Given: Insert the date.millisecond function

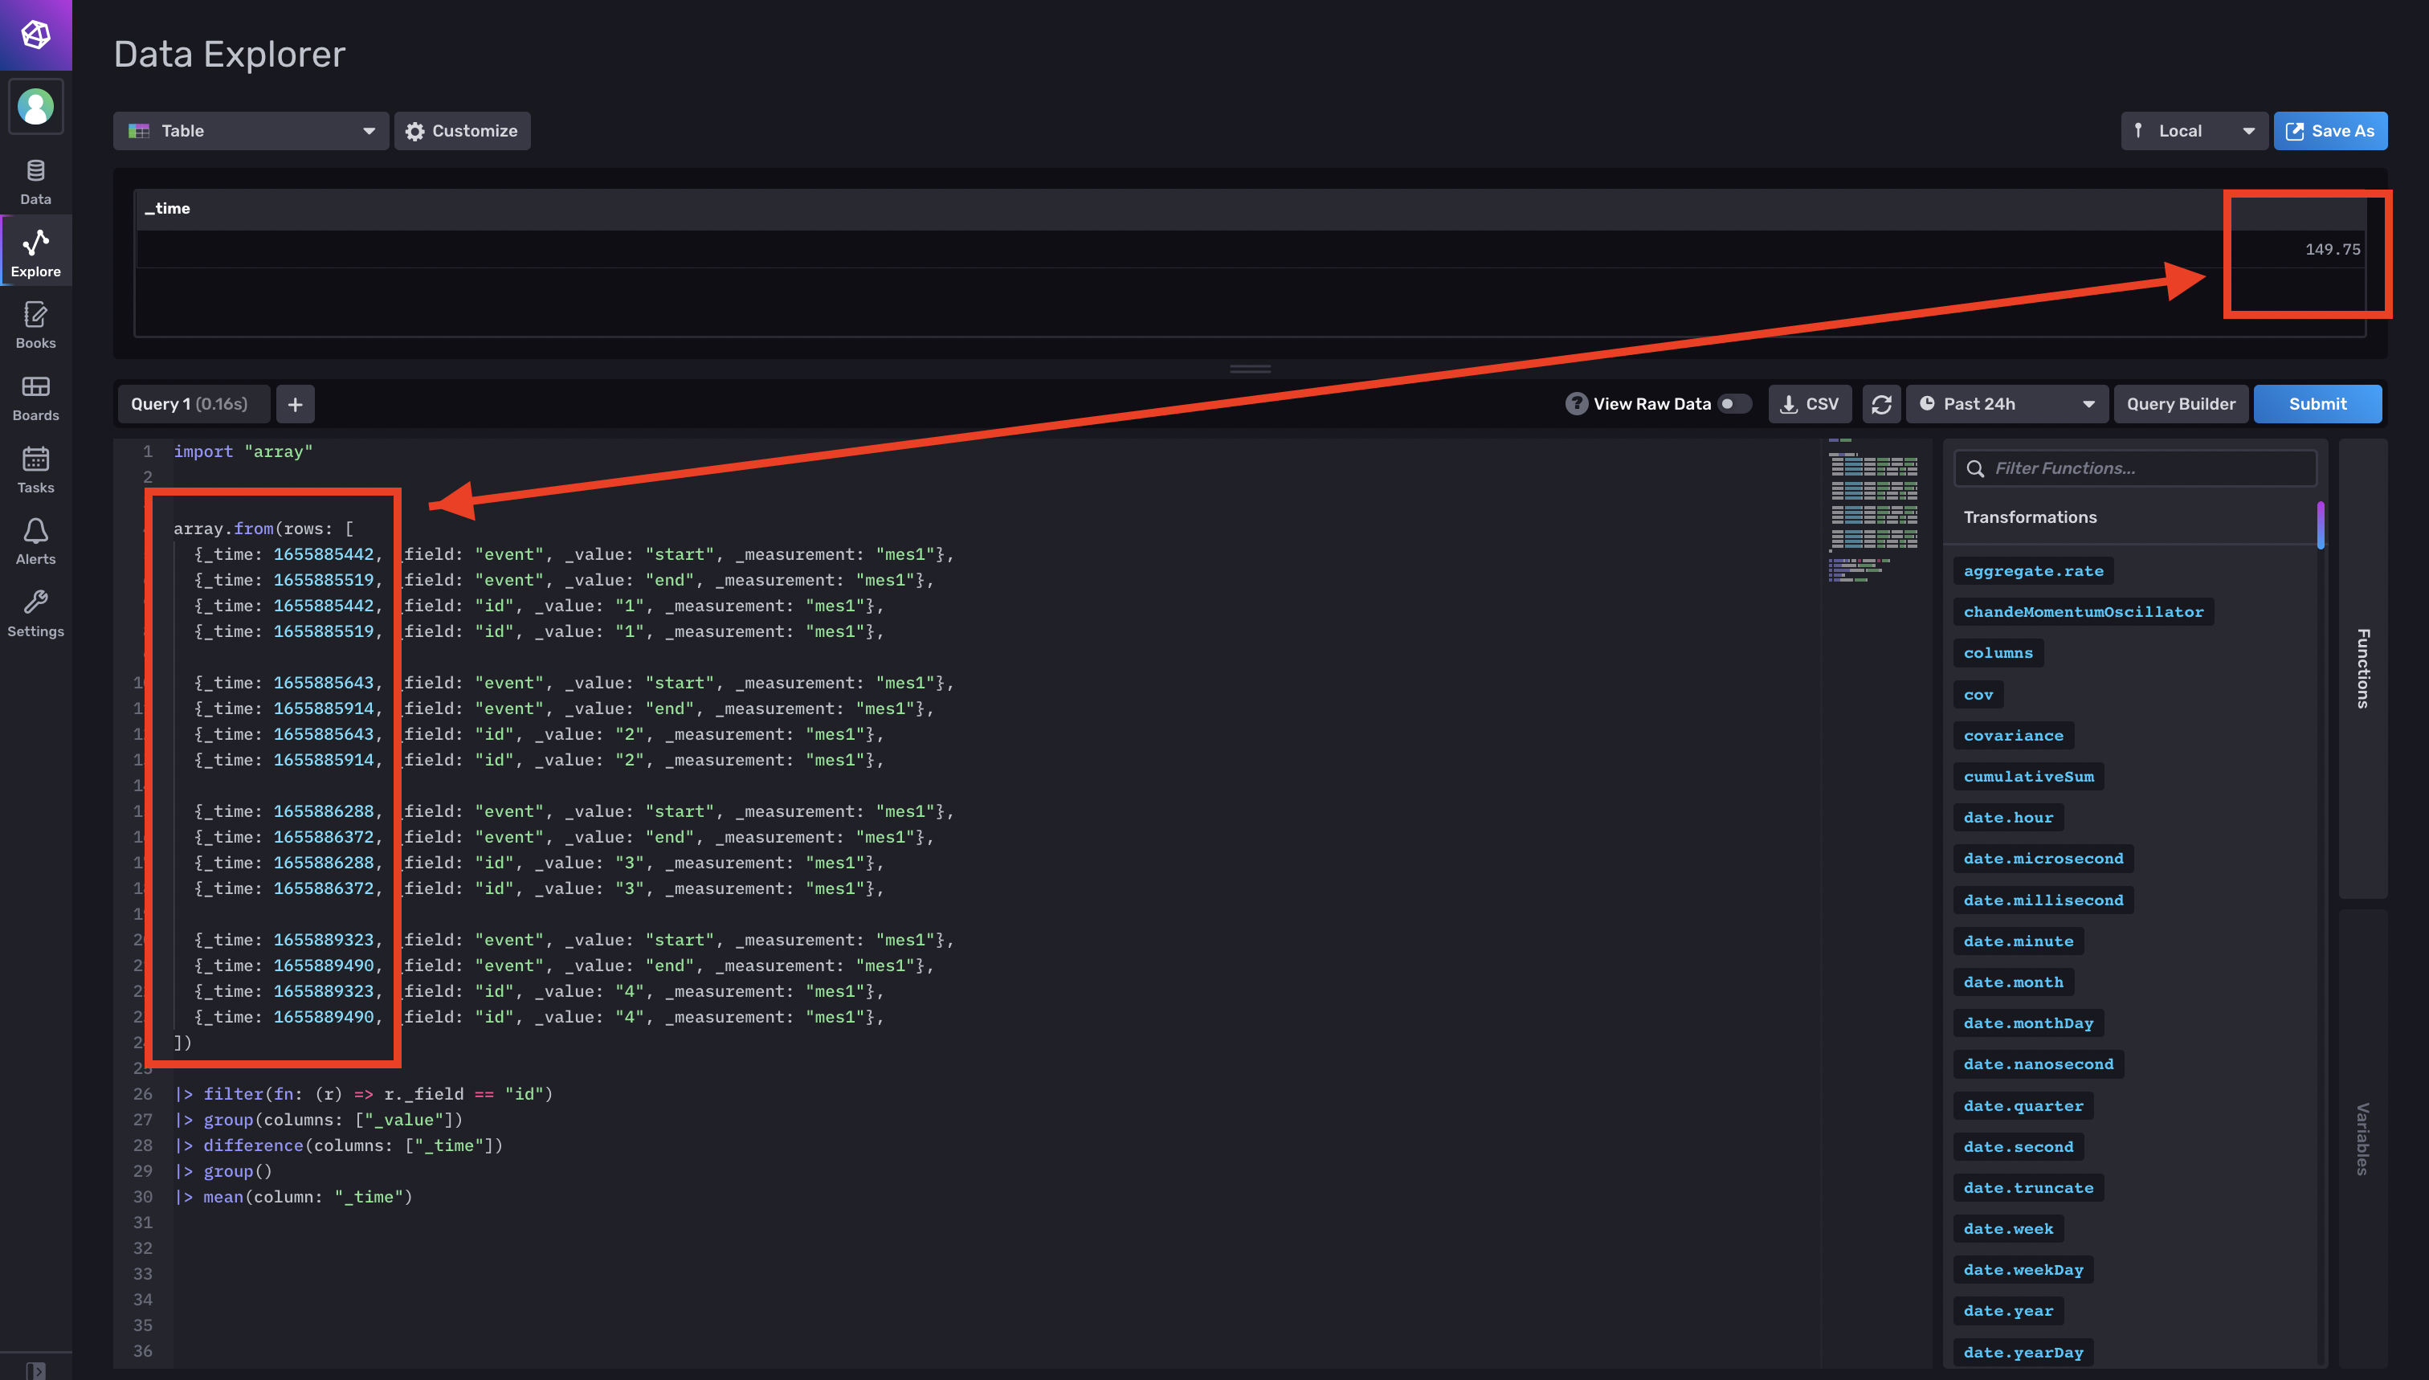Looking at the screenshot, I should point(2043,900).
